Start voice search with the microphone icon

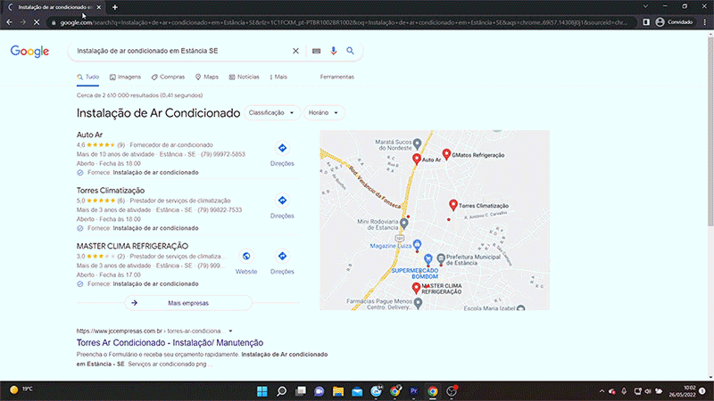coord(333,51)
